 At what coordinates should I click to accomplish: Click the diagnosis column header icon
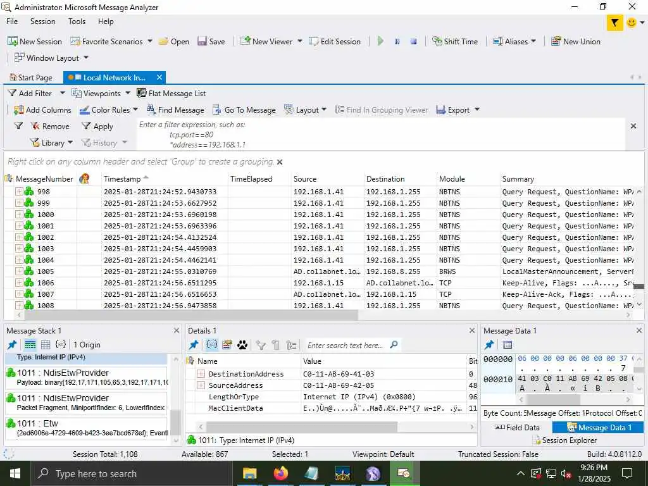[x=84, y=178]
